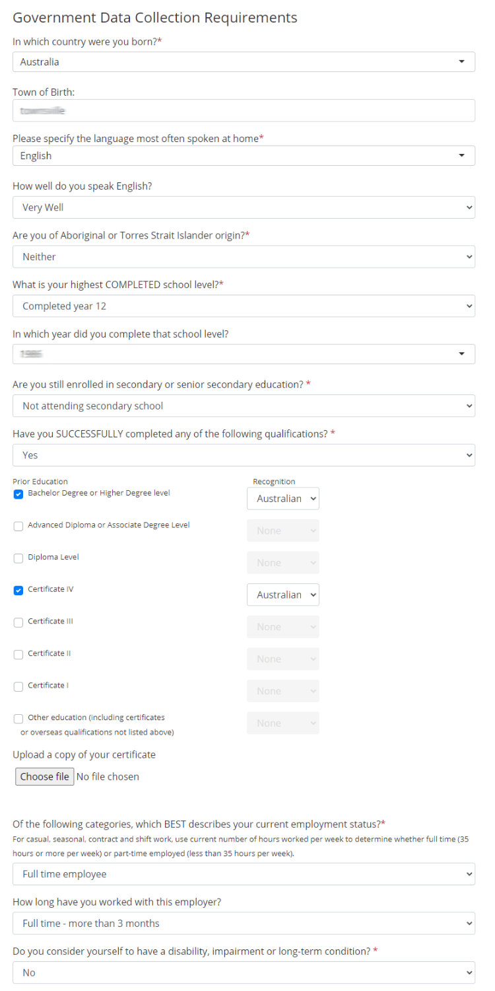495x991 pixels.
Task: Tick the Diploma Level checkbox
Action: click(x=18, y=558)
